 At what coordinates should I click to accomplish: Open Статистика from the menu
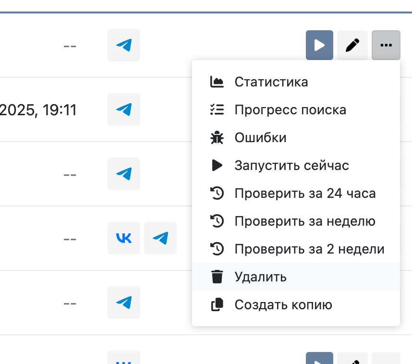(271, 82)
